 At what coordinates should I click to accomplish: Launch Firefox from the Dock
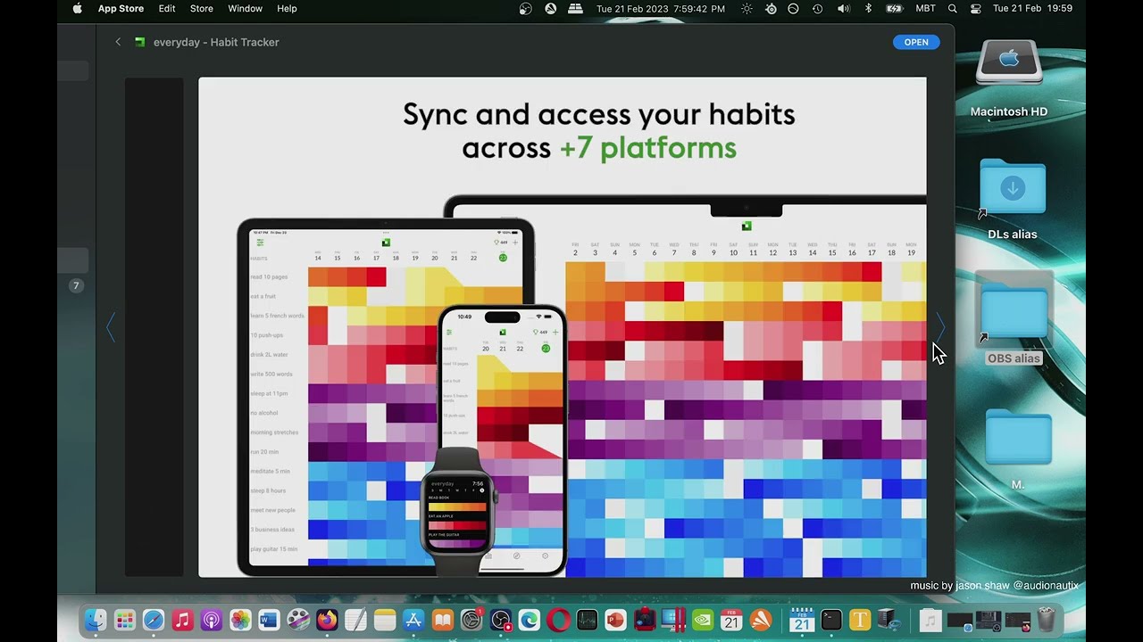(327, 620)
